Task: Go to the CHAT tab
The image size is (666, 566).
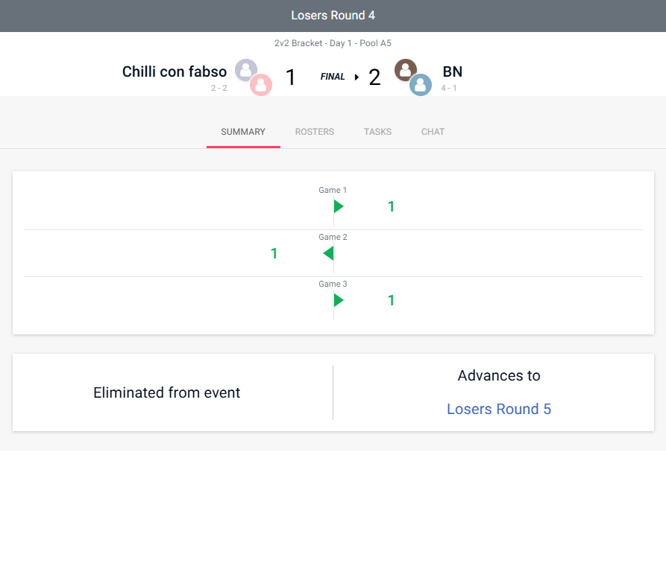Action: [433, 132]
